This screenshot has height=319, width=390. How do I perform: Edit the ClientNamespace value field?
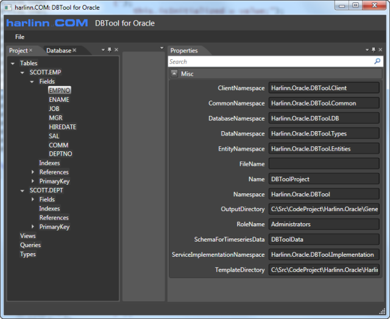pos(324,88)
